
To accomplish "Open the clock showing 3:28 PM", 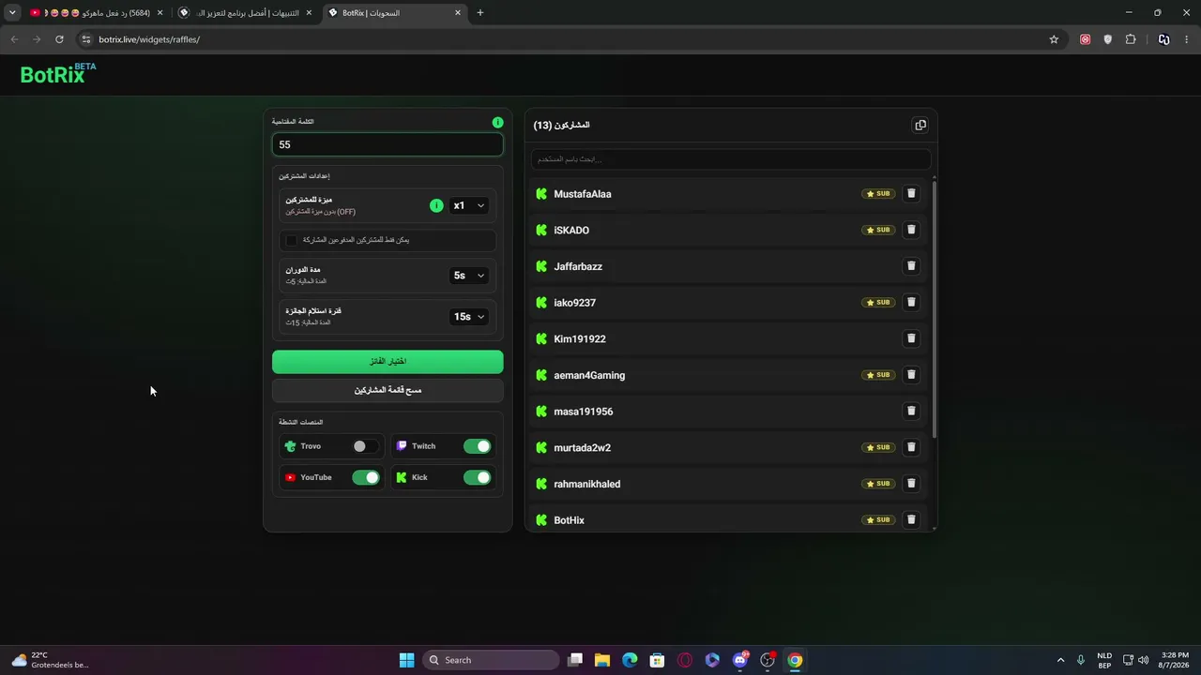I will click(1175, 660).
